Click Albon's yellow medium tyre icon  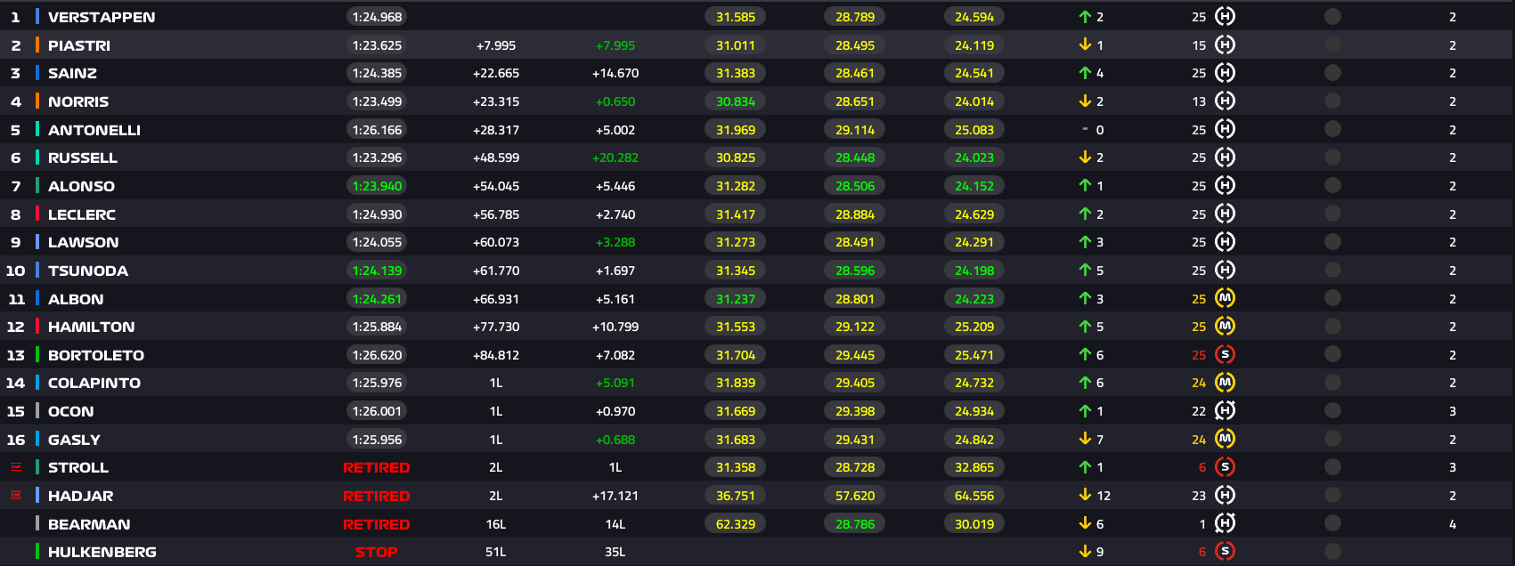click(1225, 298)
